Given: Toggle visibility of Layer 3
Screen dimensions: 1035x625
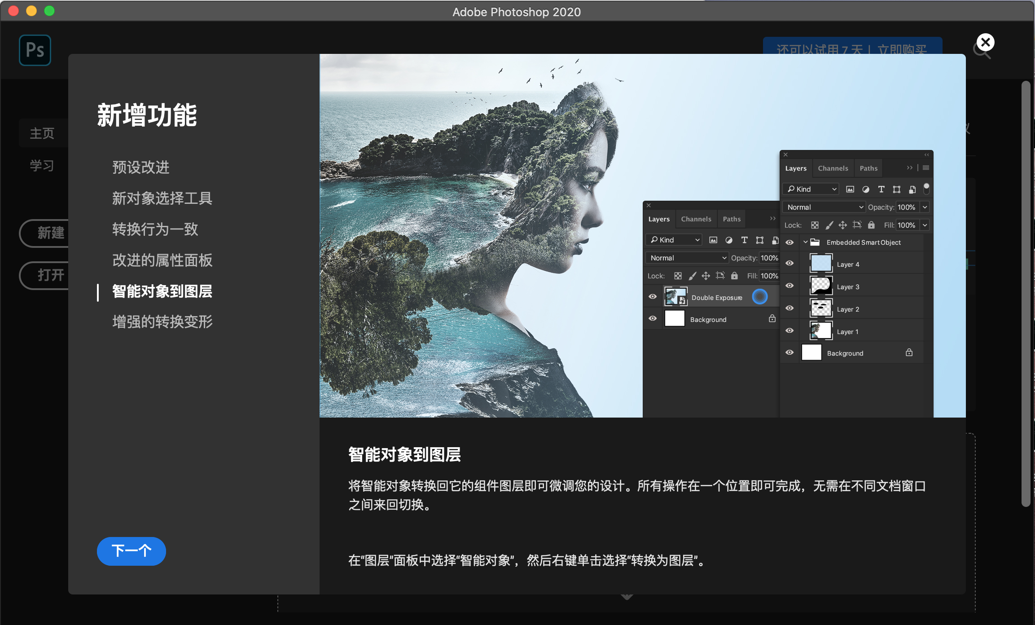Looking at the screenshot, I should point(789,286).
